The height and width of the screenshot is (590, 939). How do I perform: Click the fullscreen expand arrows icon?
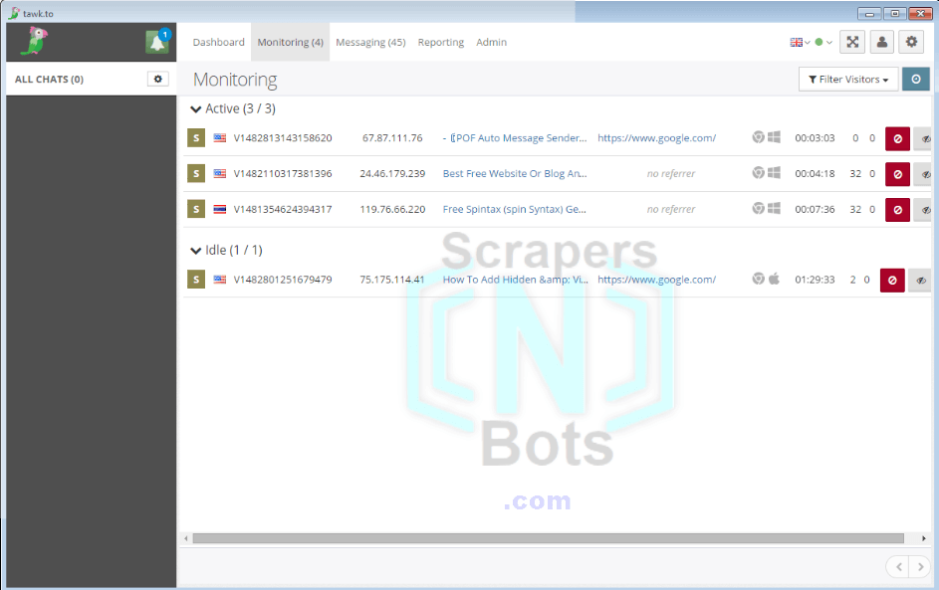click(x=852, y=42)
